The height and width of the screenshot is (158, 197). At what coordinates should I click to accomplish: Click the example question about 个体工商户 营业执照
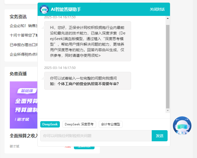84,84
